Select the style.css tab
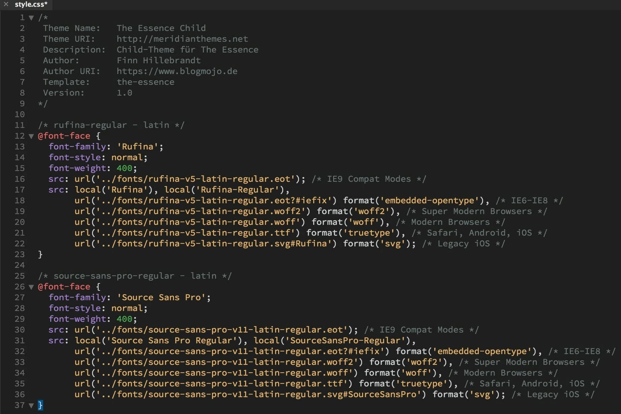 (x=30, y=5)
